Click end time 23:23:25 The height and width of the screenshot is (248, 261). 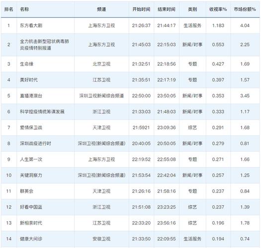[167, 207]
